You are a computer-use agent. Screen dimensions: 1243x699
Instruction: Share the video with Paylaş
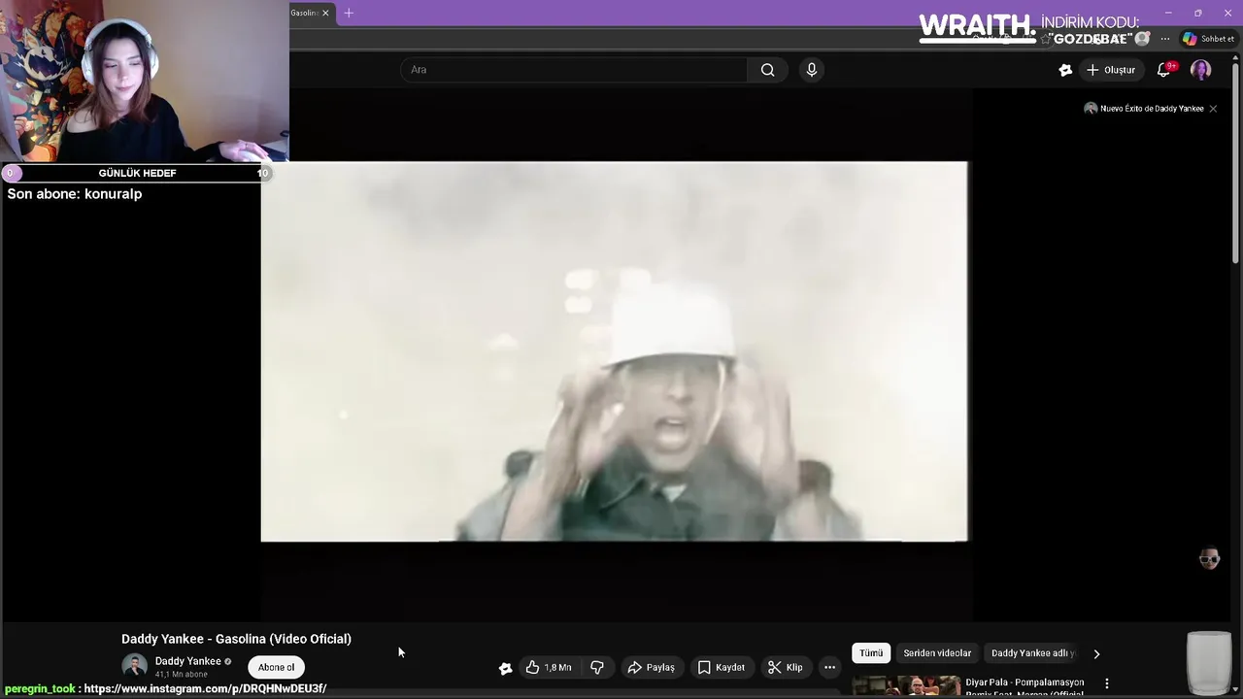[x=651, y=667]
